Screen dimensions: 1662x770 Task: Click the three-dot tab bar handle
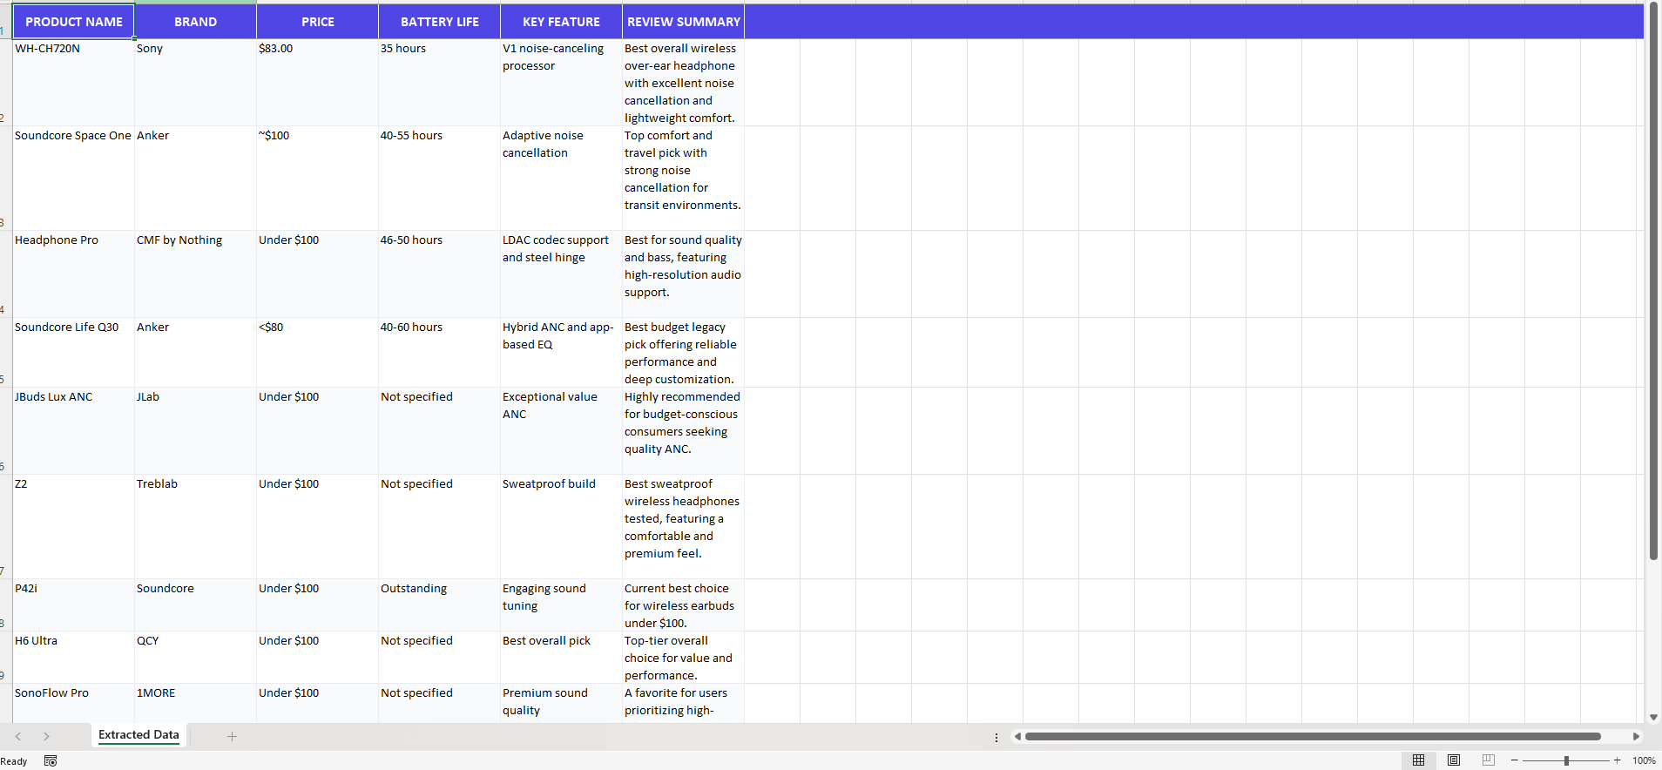coord(997,737)
